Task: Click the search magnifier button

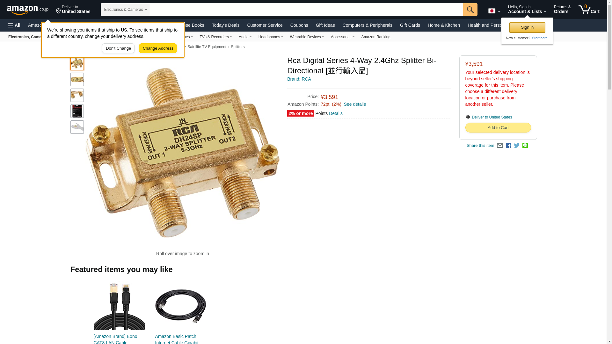Action: 470,10
